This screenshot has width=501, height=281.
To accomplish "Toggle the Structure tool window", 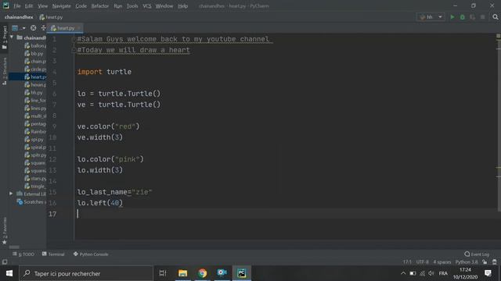I will click(5, 71).
